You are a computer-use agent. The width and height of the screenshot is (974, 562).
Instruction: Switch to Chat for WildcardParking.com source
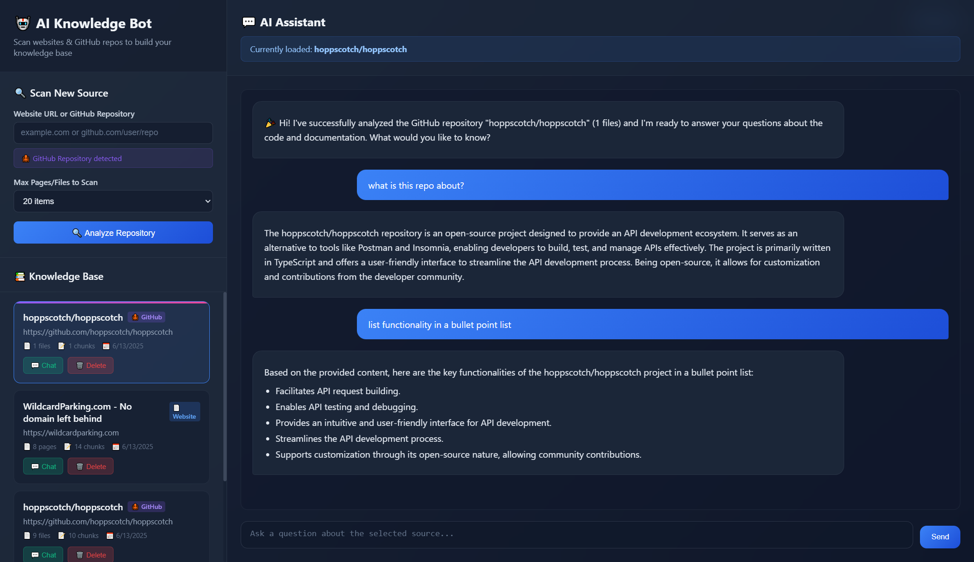point(43,466)
